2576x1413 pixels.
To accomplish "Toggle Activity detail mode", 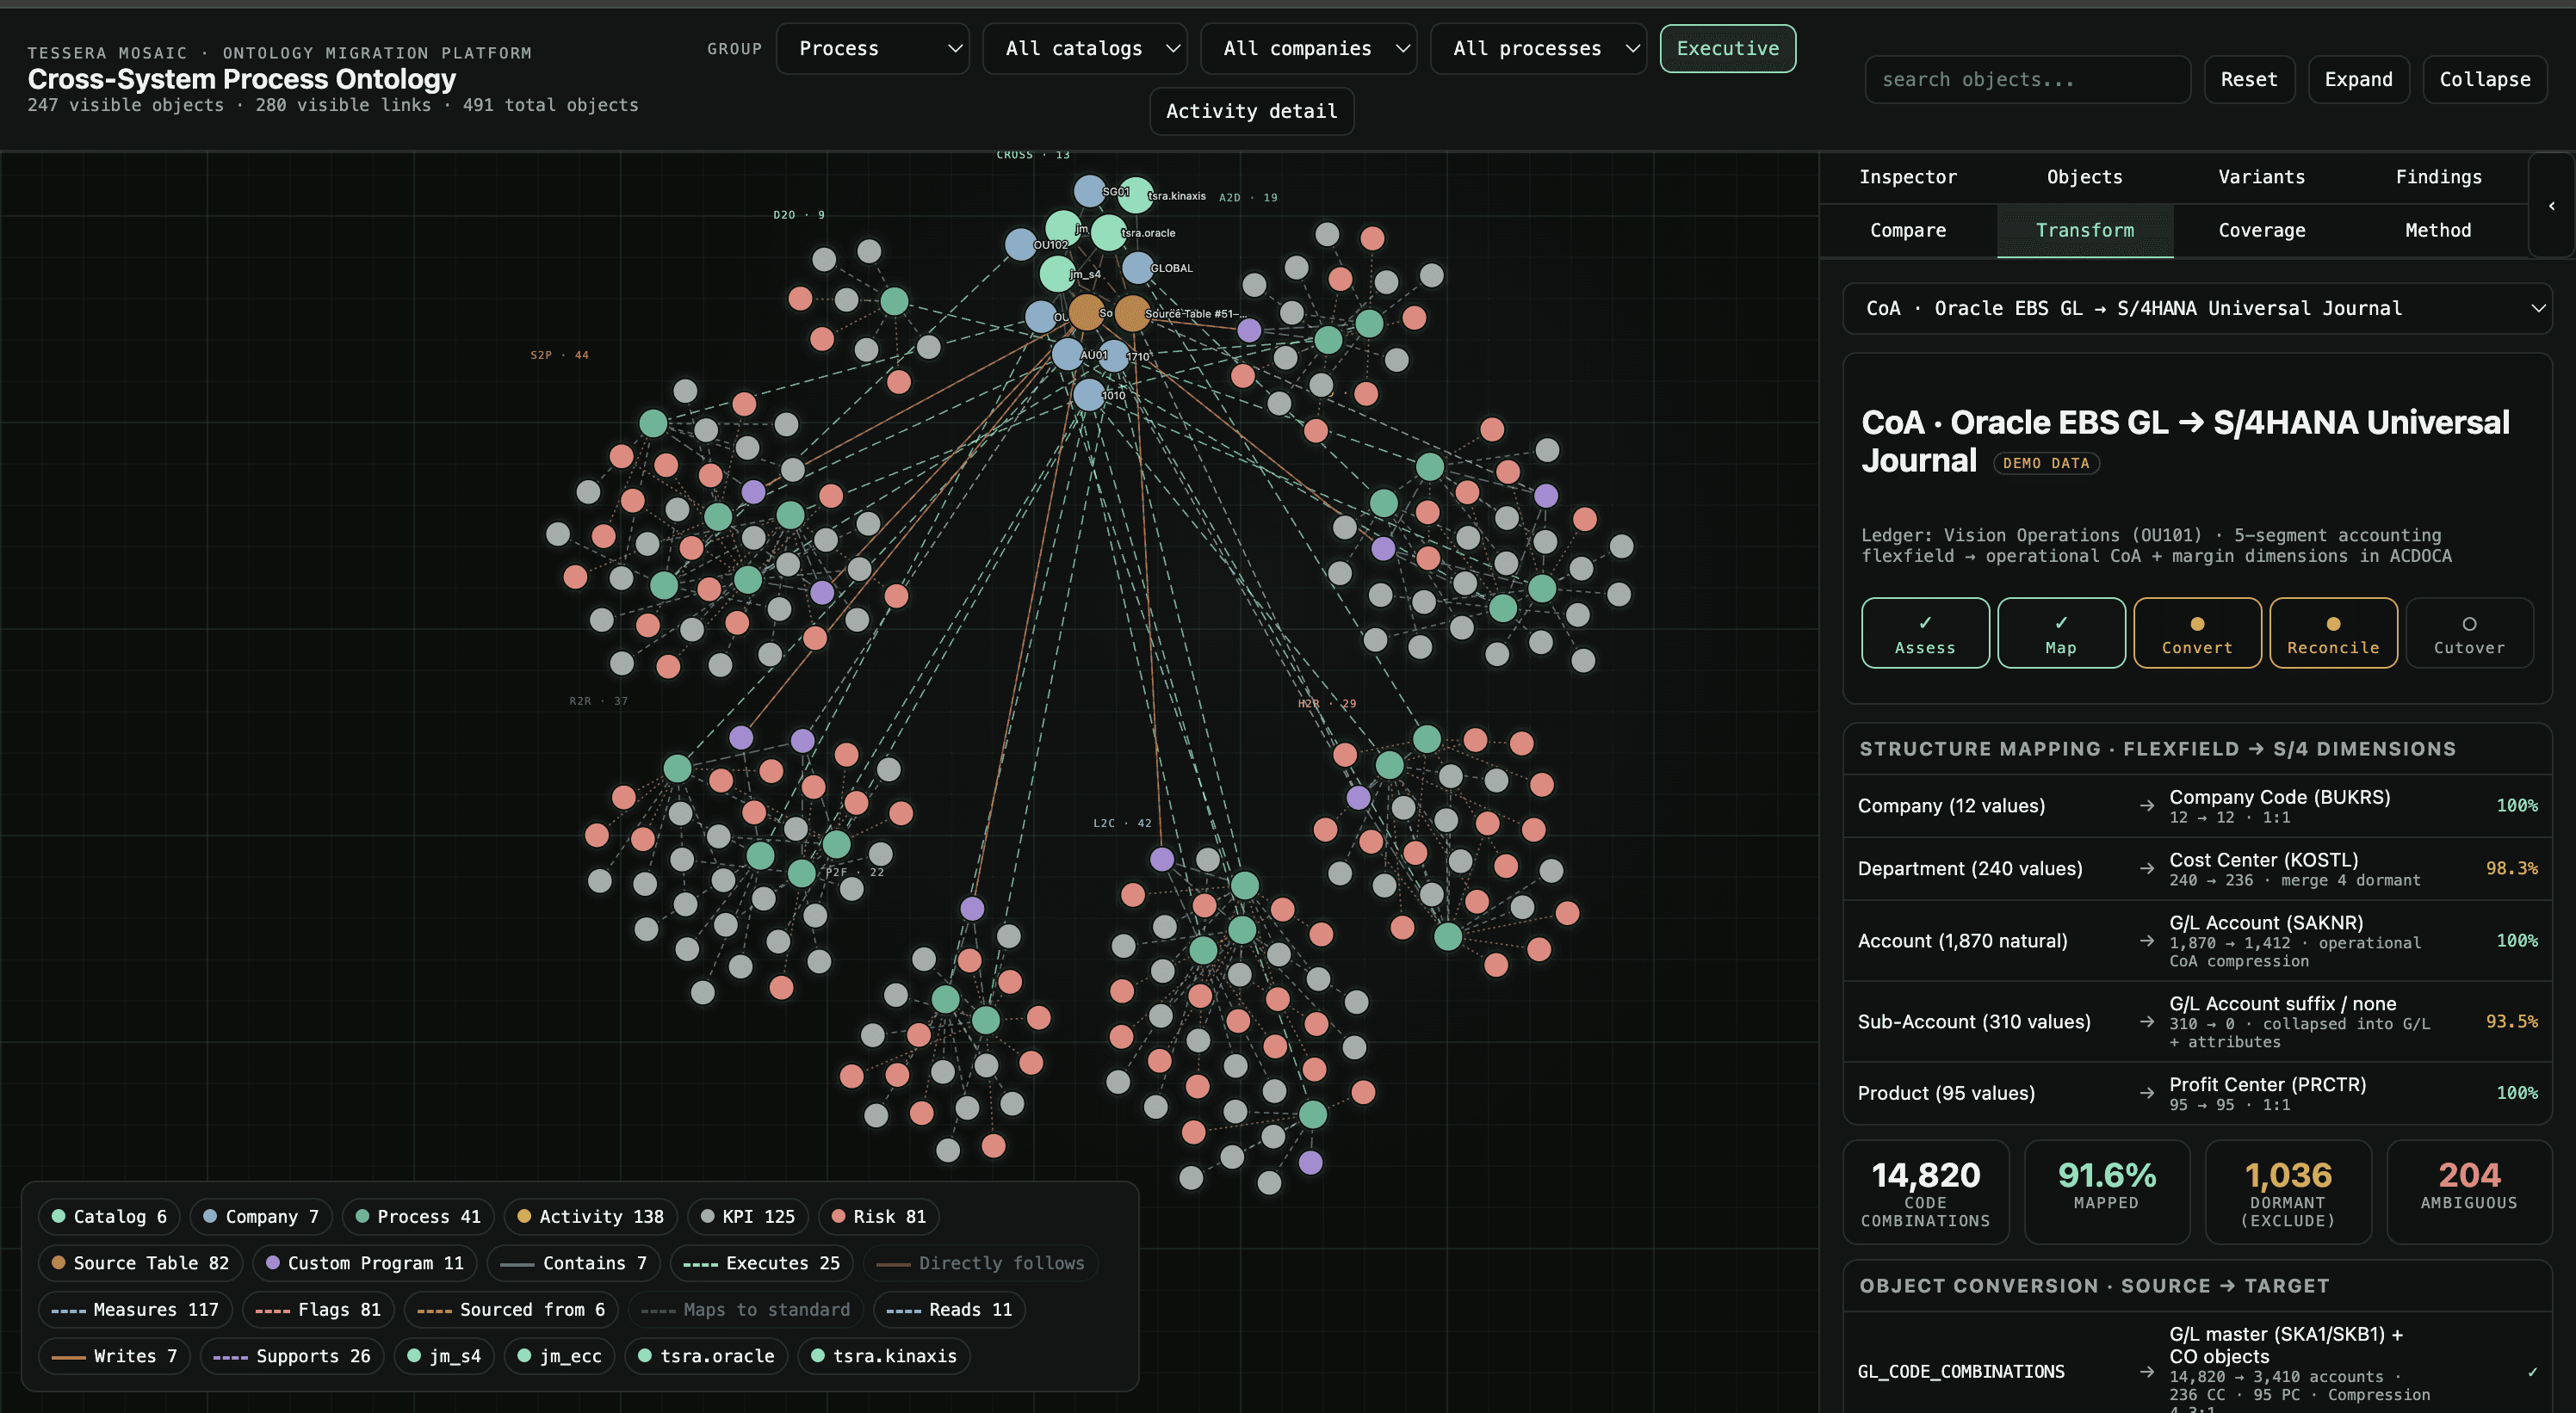I will tap(1251, 111).
